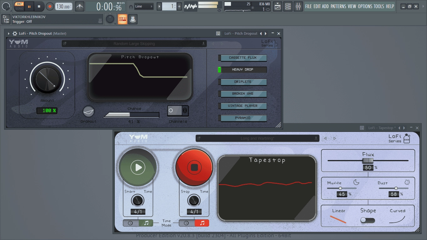
Task: Open the FILE menu
Action: point(309,6)
